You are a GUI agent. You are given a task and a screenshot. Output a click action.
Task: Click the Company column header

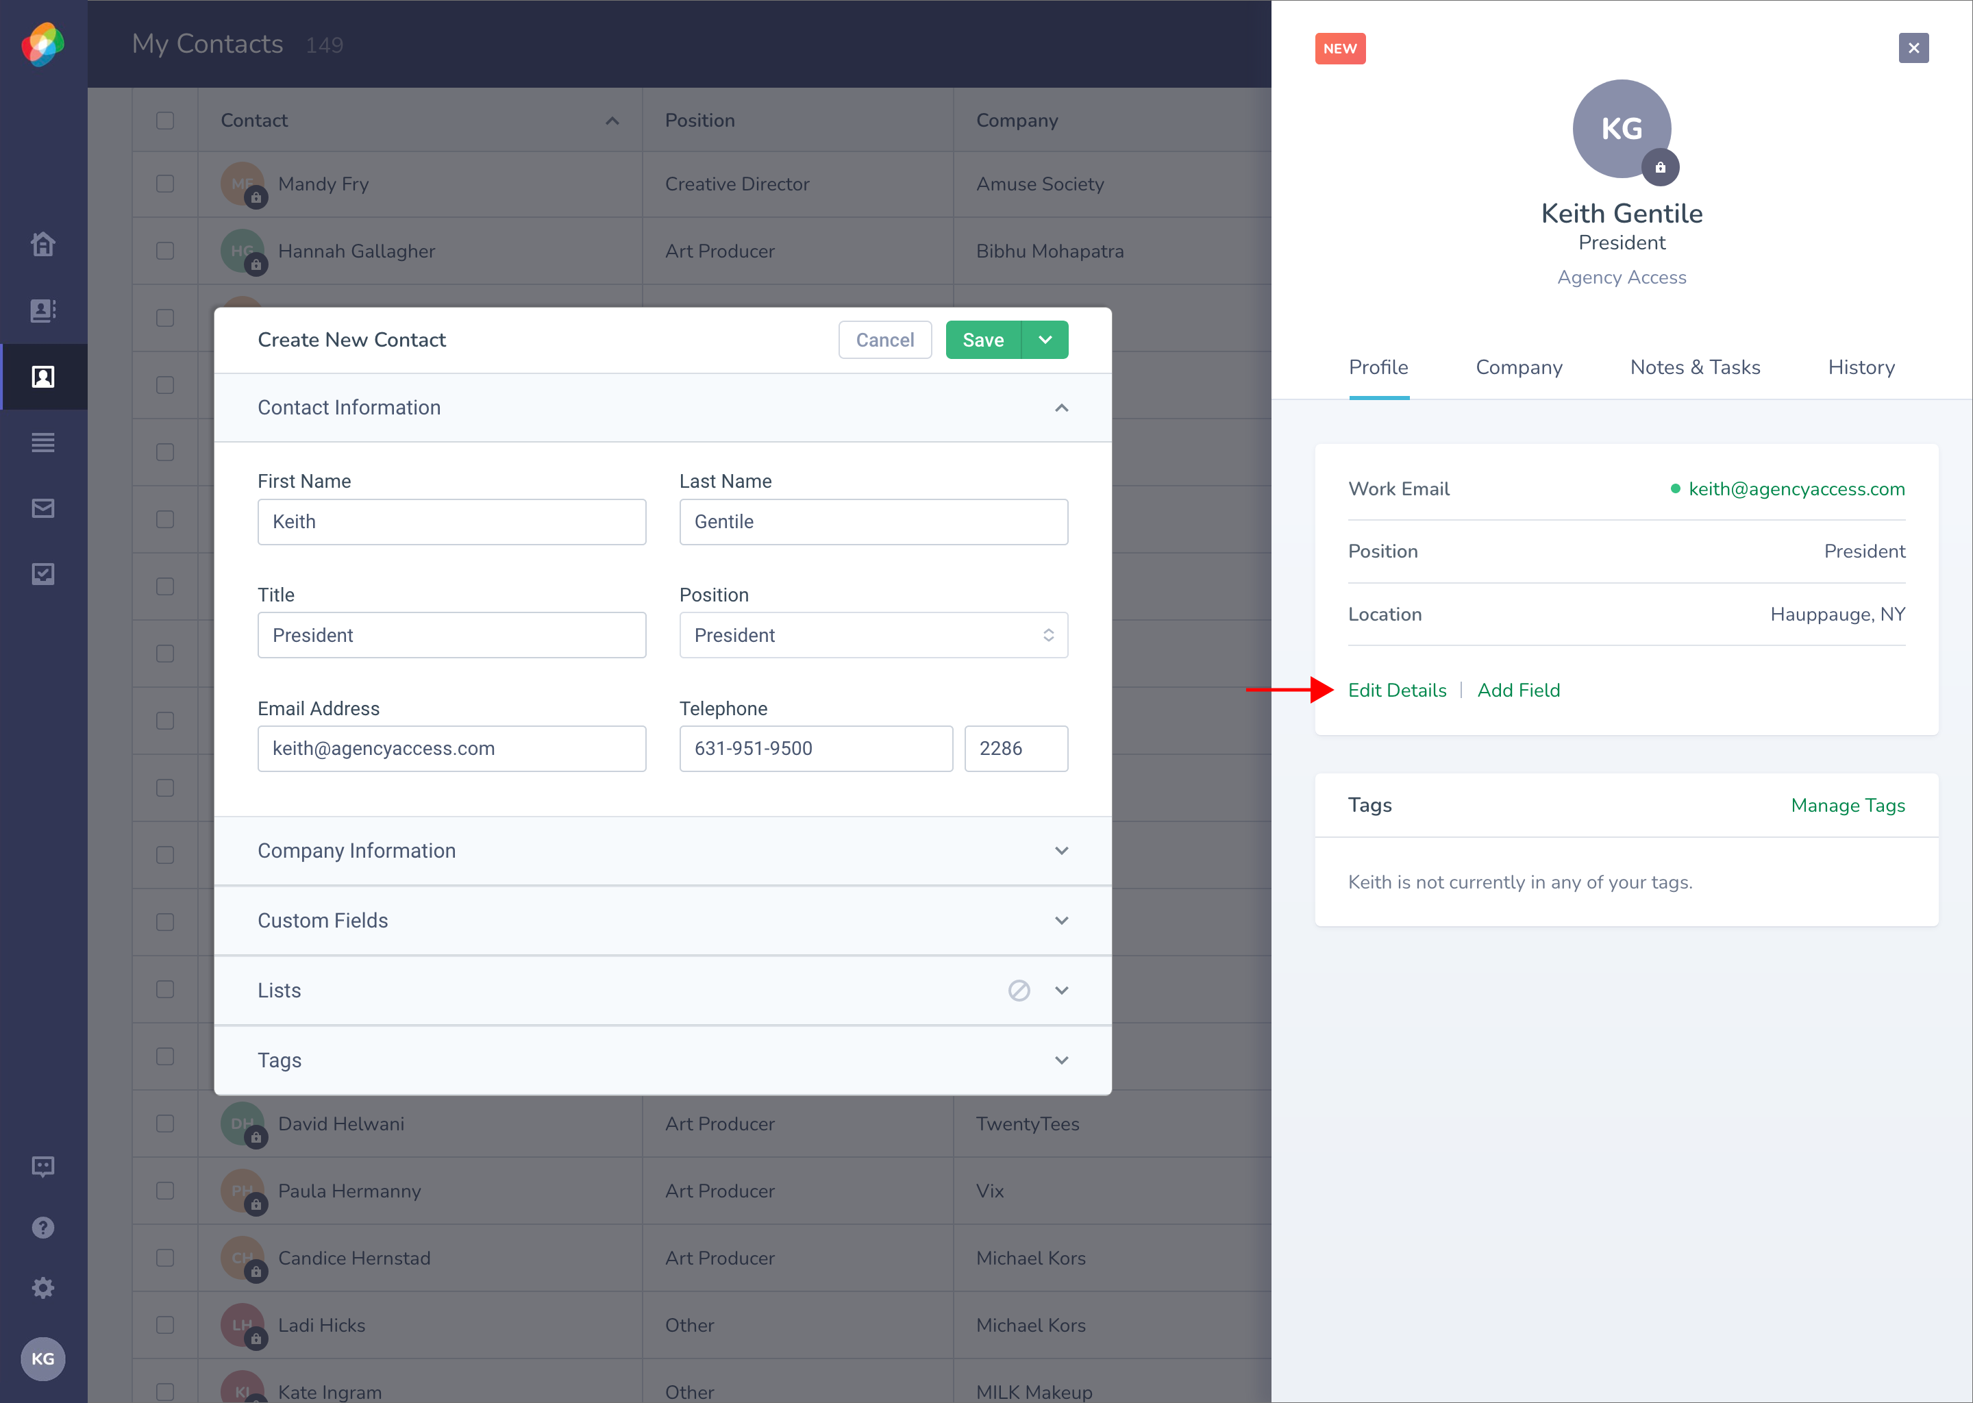(1017, 121)
